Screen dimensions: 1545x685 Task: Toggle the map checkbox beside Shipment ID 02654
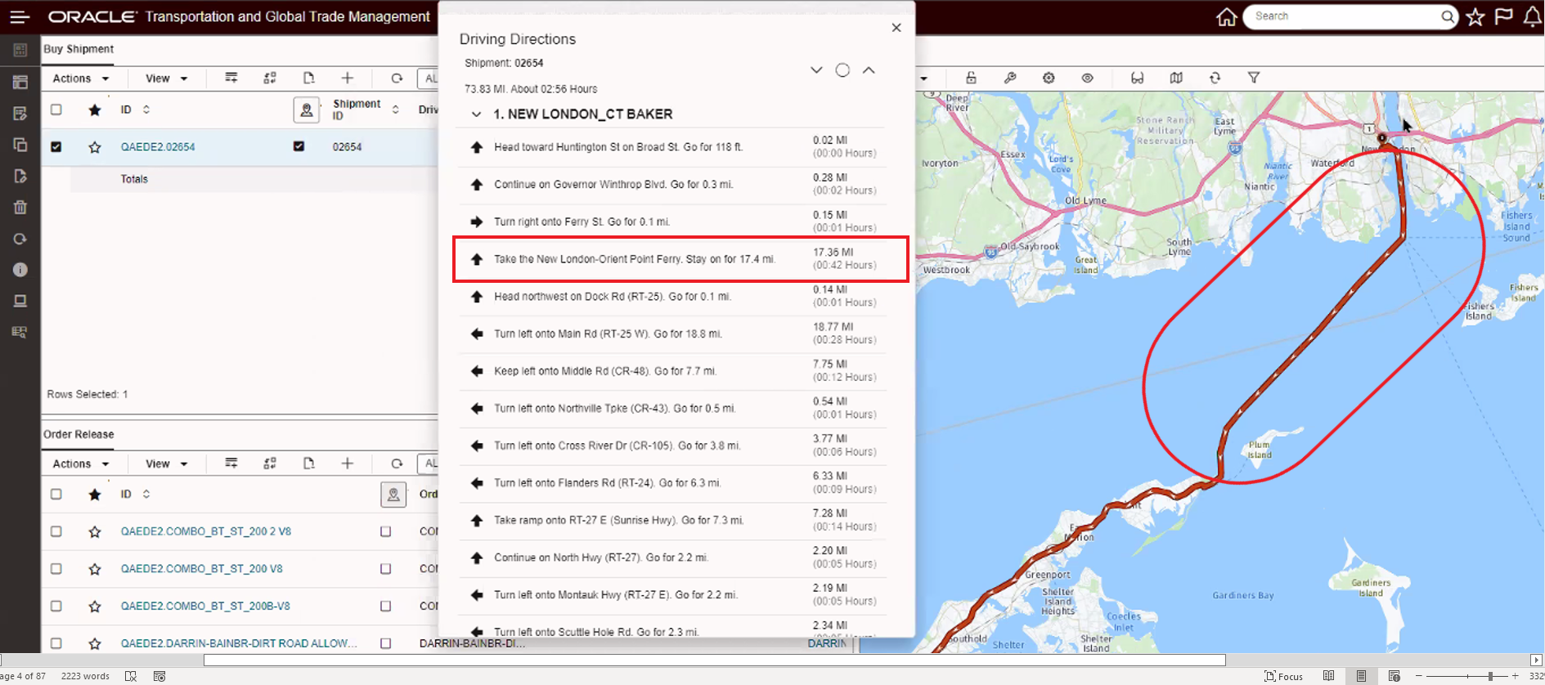[299, 146]
